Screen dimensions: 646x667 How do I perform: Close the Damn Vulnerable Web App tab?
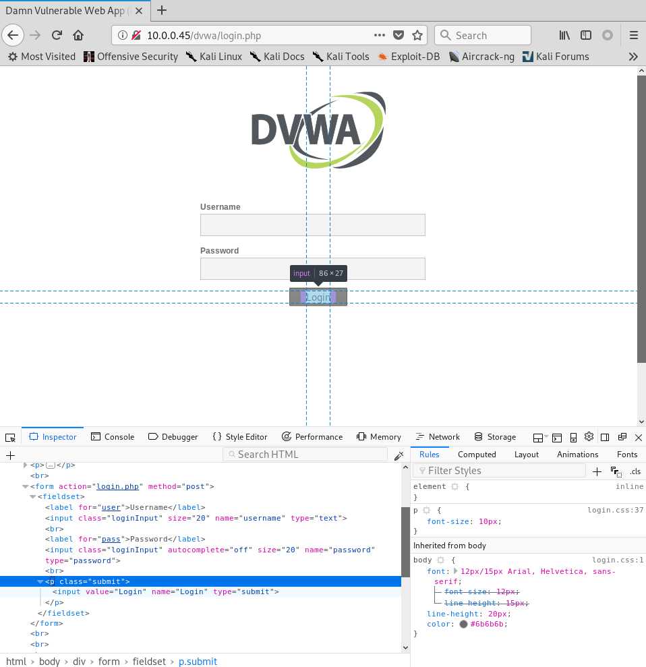[139, 11]
